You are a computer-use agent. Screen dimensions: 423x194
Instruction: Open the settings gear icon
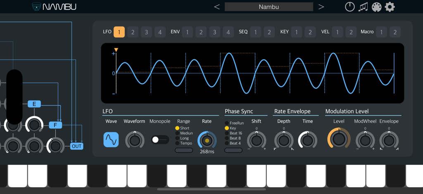pyautogui.click(x=390, y=7)
